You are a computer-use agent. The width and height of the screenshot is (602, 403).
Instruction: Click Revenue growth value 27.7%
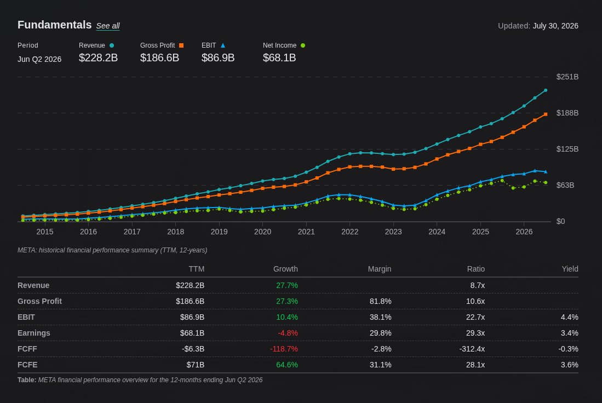[x=287, y=285]
